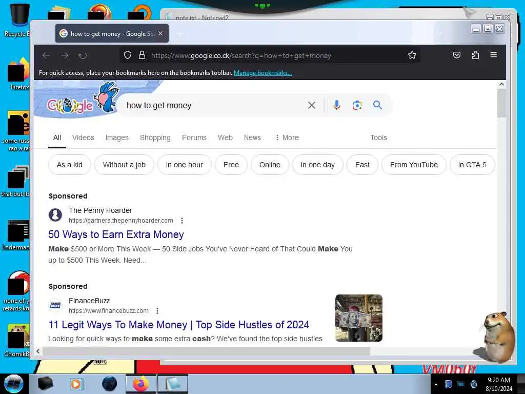Click the vertical scrollbar up arrow
The image size is (525, 394).
(501, 84)
